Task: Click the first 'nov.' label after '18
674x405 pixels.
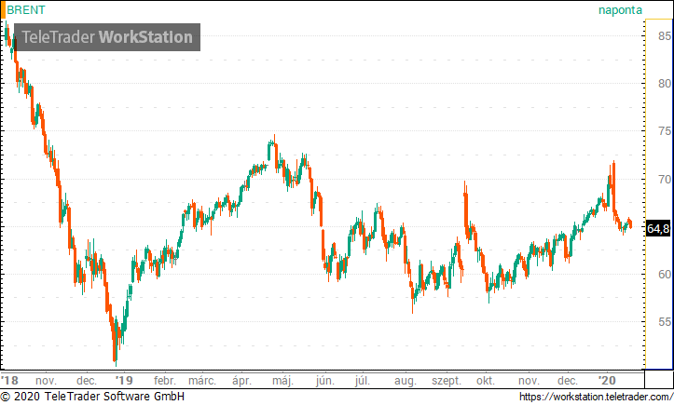Action: pos(46,381)
